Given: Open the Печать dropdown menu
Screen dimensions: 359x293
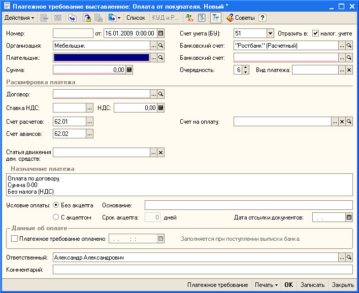Looking at the screenshot, I should tap(266, 285).
